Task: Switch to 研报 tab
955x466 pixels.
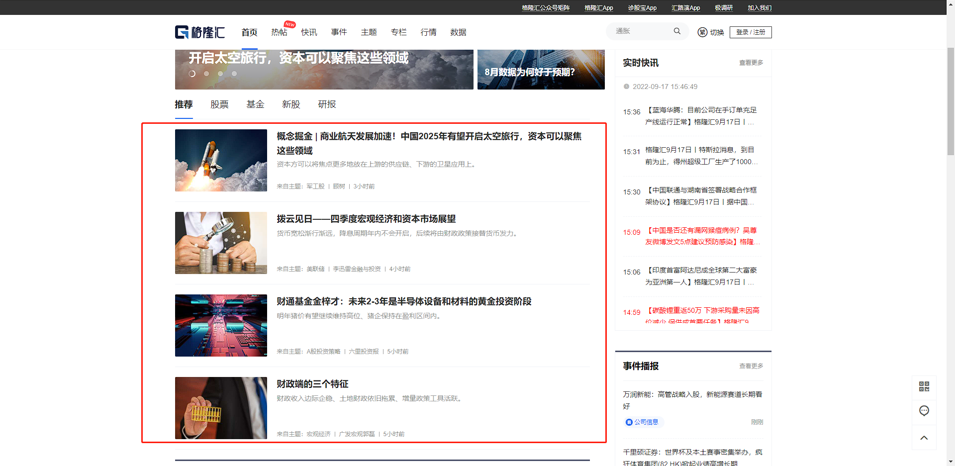Action: 327,104
